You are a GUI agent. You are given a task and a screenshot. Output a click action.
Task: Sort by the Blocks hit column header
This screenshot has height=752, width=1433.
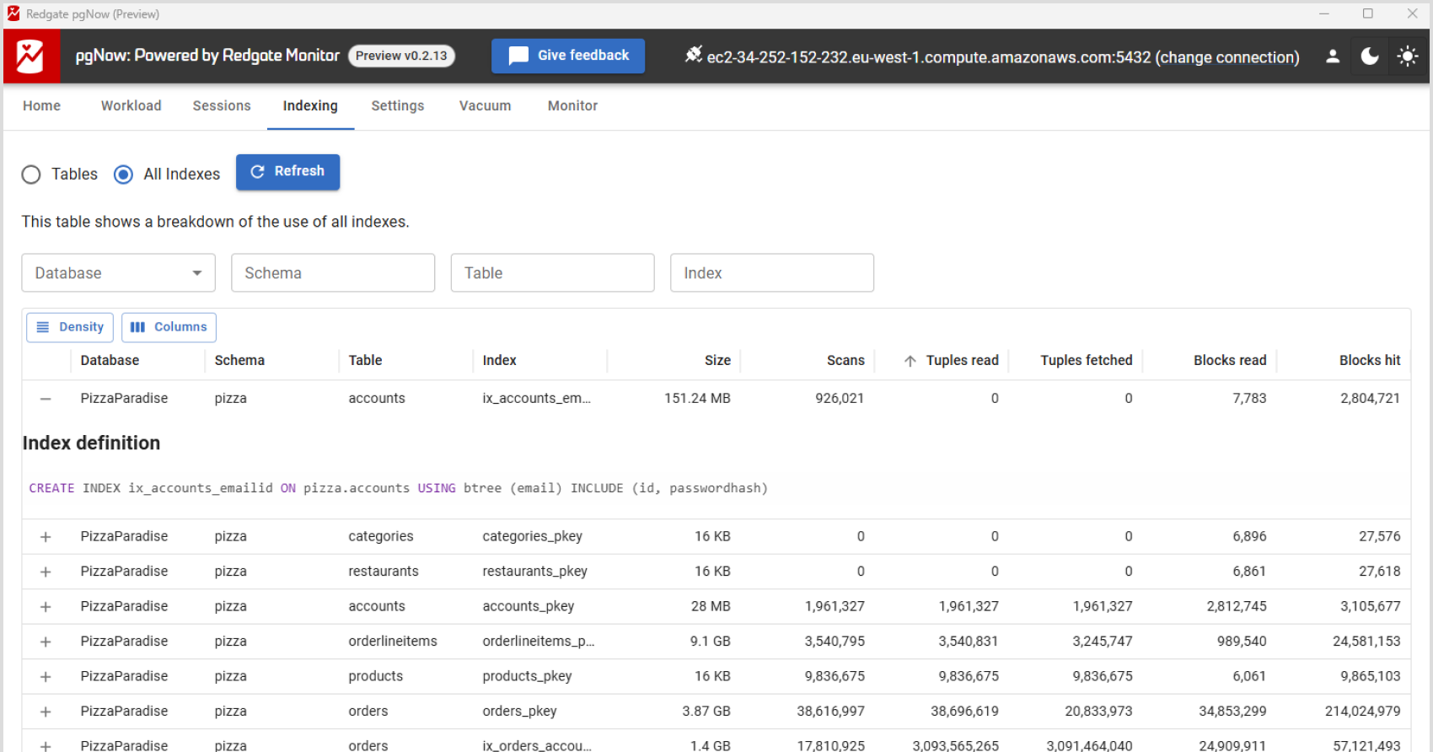[1370, 360]
